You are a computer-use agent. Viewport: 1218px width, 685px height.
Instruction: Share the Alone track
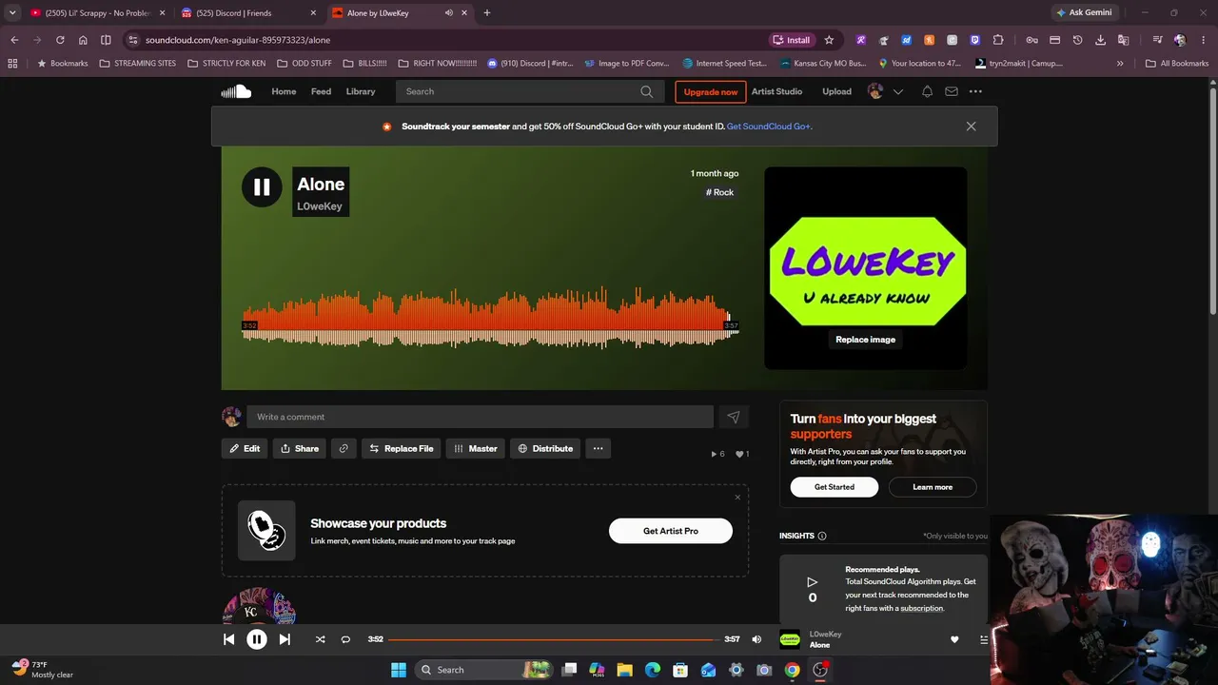(x=300, y=448)
